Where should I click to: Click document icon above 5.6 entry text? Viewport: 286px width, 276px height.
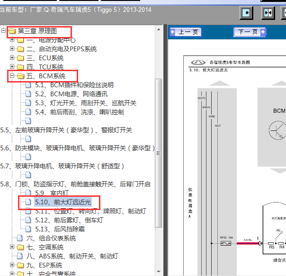tap(28, 139)
